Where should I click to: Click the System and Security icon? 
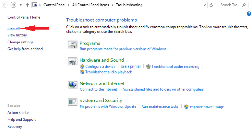coord(72,101)
